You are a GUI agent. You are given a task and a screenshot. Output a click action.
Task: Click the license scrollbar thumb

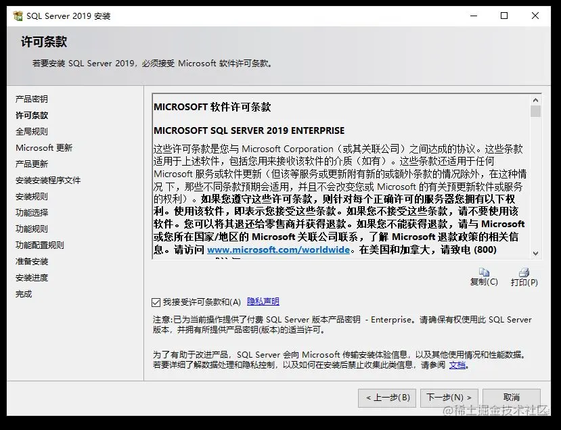tap(535, 111)
